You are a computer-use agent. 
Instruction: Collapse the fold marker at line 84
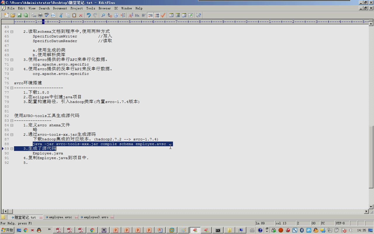(x=12, y=125)
